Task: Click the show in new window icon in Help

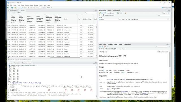Action: point(107,46)
